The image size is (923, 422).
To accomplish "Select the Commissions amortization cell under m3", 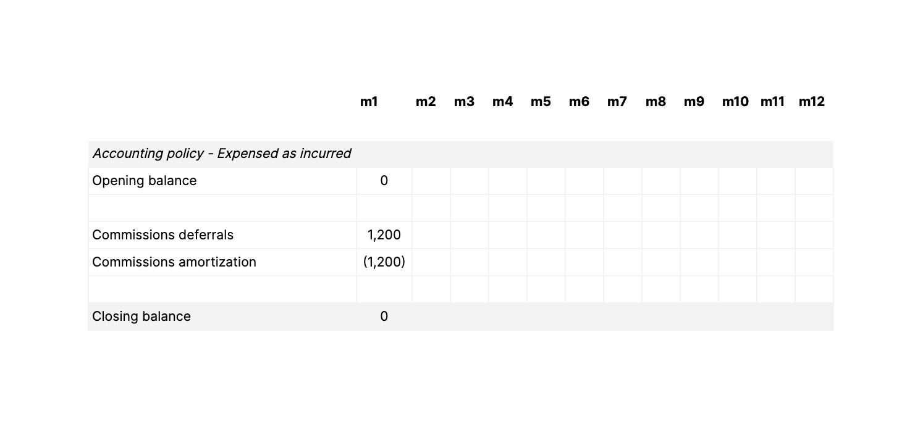I will point(470,262).
